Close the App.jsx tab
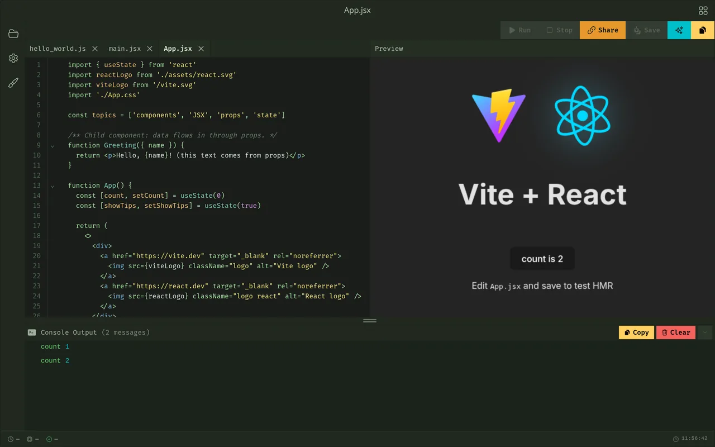Screen dimensions: 715x447 pyautogui.click(x=201, y=49)
